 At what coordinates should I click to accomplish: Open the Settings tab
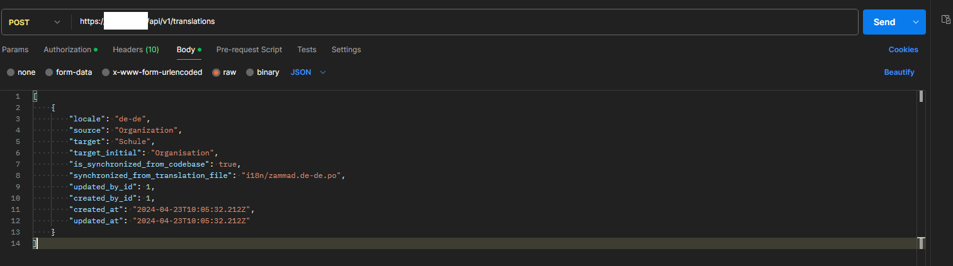[x=346, y=50]
